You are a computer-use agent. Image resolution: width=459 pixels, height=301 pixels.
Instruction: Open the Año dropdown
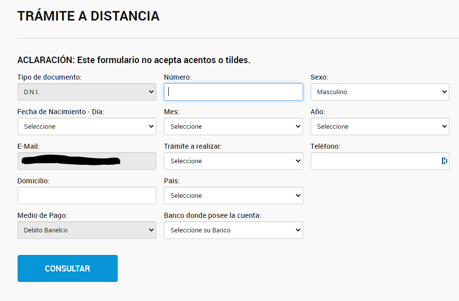(x=380, y=126)
